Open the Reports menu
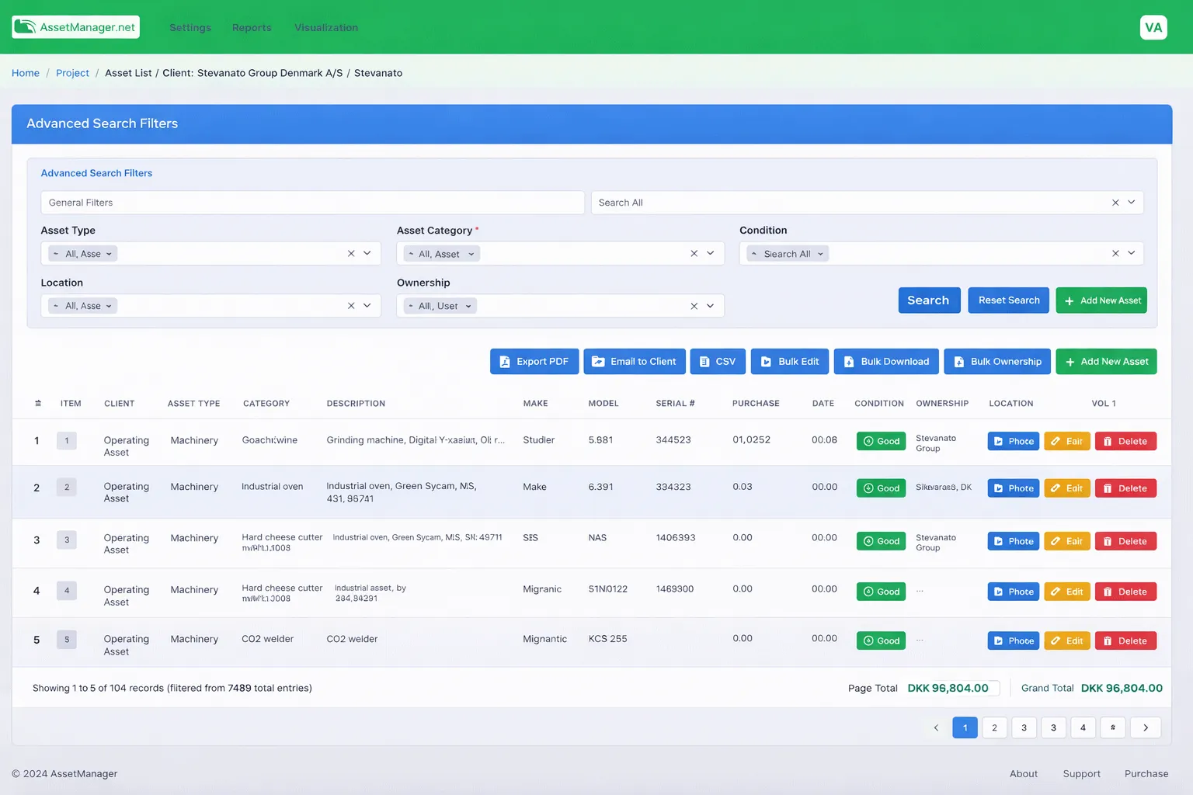 (x=252, y=28)
